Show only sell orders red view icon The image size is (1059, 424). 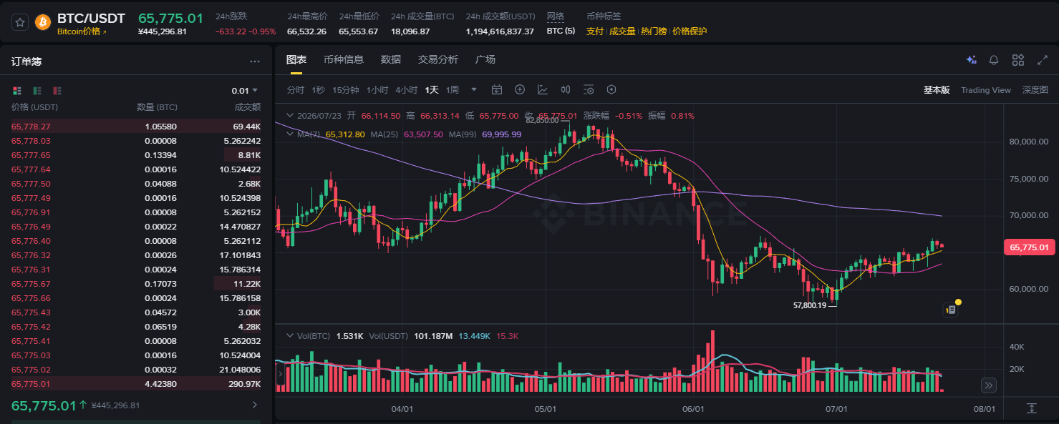[57, 91]
